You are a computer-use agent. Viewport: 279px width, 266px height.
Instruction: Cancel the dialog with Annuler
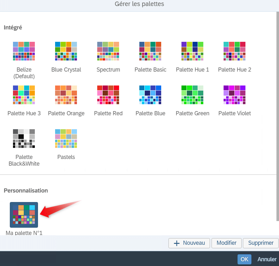coord(267,259)
